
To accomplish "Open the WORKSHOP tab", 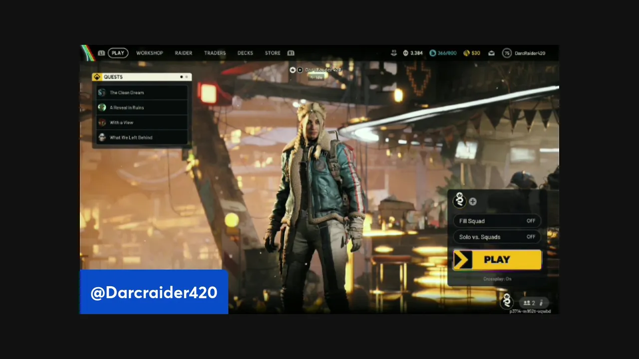I will click(x=149, y=53).
